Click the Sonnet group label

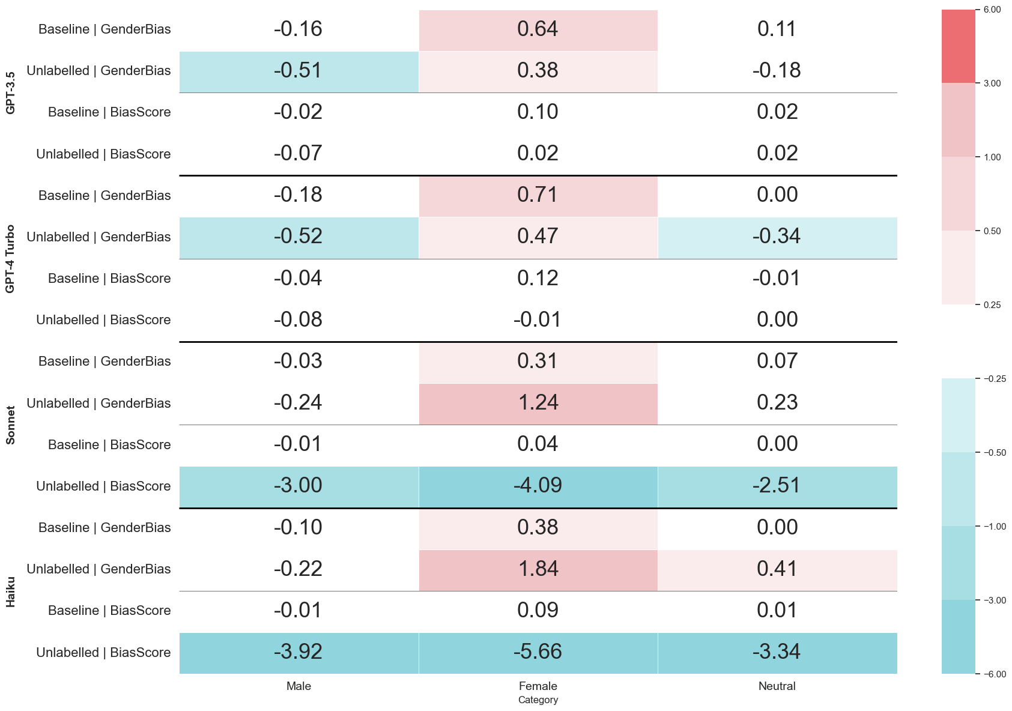[x=10, y=425]
